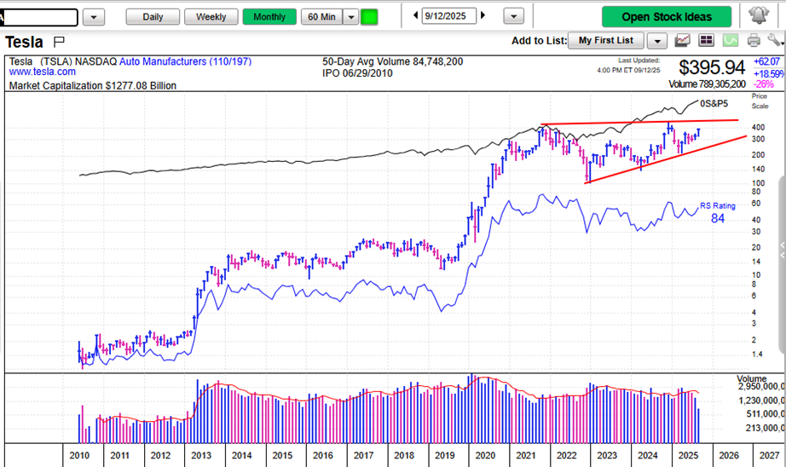Viewport: 786px width, 467px height.
Task: Add Tesla to My First List
Action: (605, 41)
